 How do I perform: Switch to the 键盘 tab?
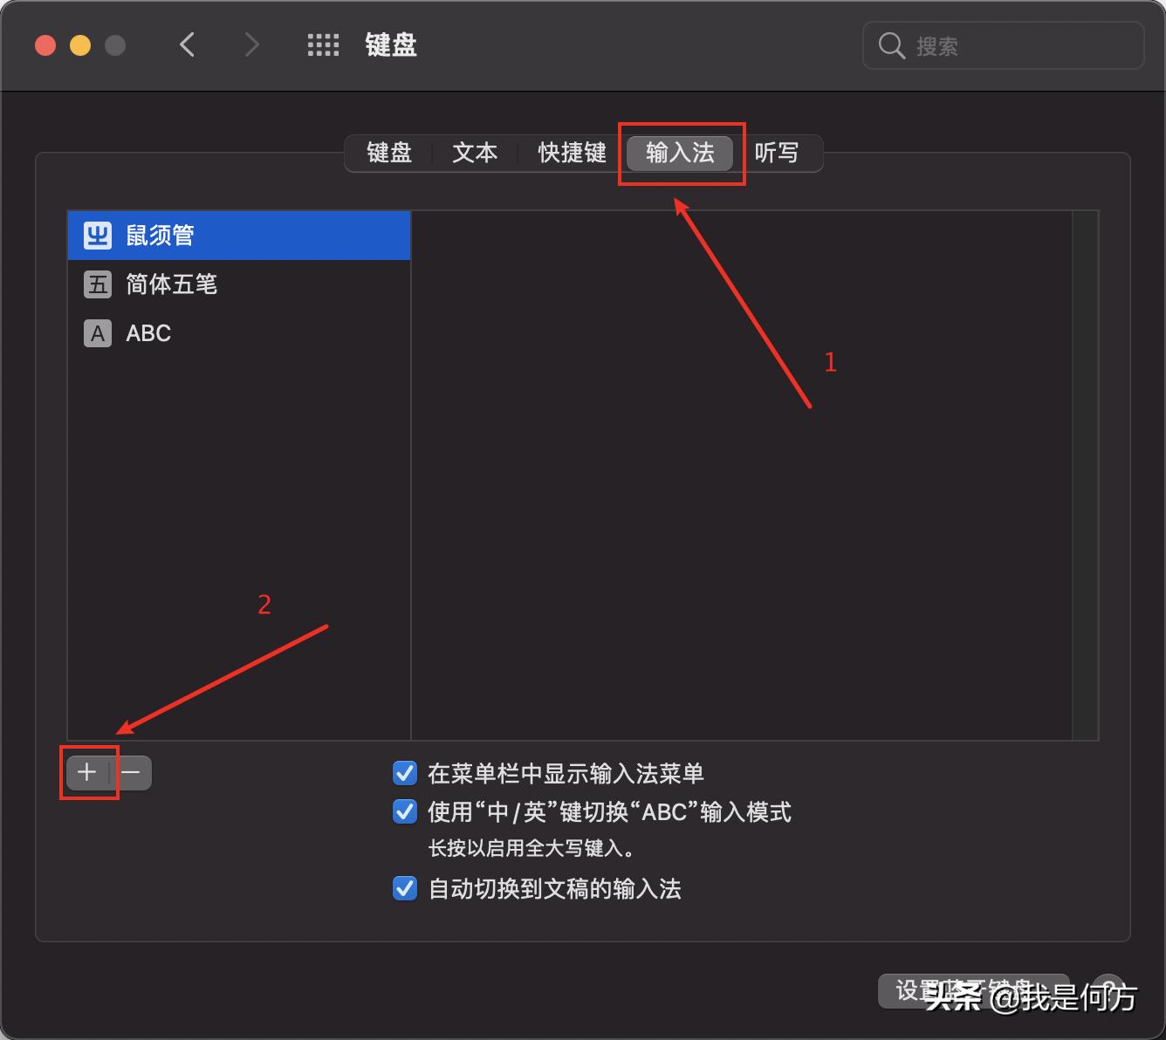(x=389, y=153)
